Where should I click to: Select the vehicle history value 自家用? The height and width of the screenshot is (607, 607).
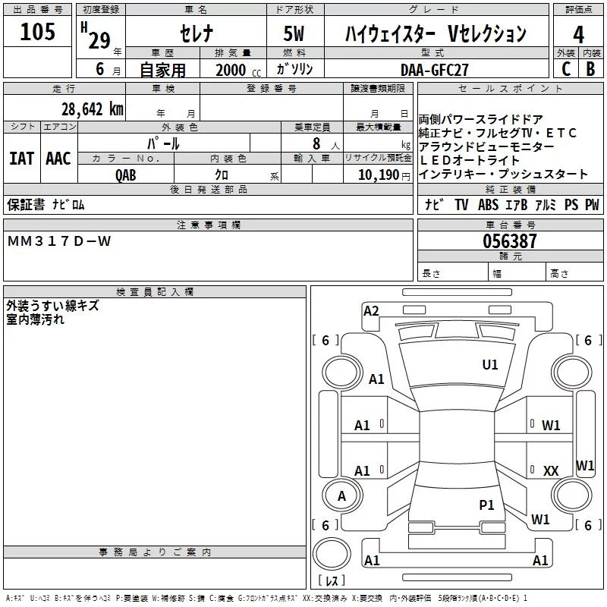[x=162, y=70]
